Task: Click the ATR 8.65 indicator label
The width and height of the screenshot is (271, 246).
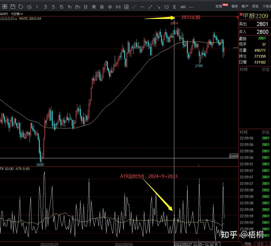Action: pyautogui.click(x=22, y=169)
